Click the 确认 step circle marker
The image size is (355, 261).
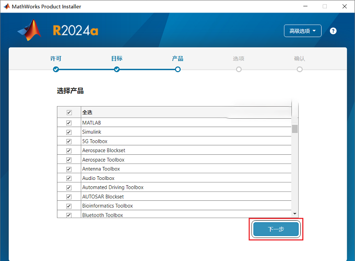300,70
